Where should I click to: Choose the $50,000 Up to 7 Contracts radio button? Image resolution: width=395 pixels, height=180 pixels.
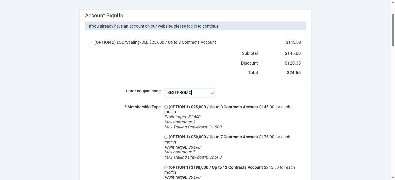(x=166, y=137)
